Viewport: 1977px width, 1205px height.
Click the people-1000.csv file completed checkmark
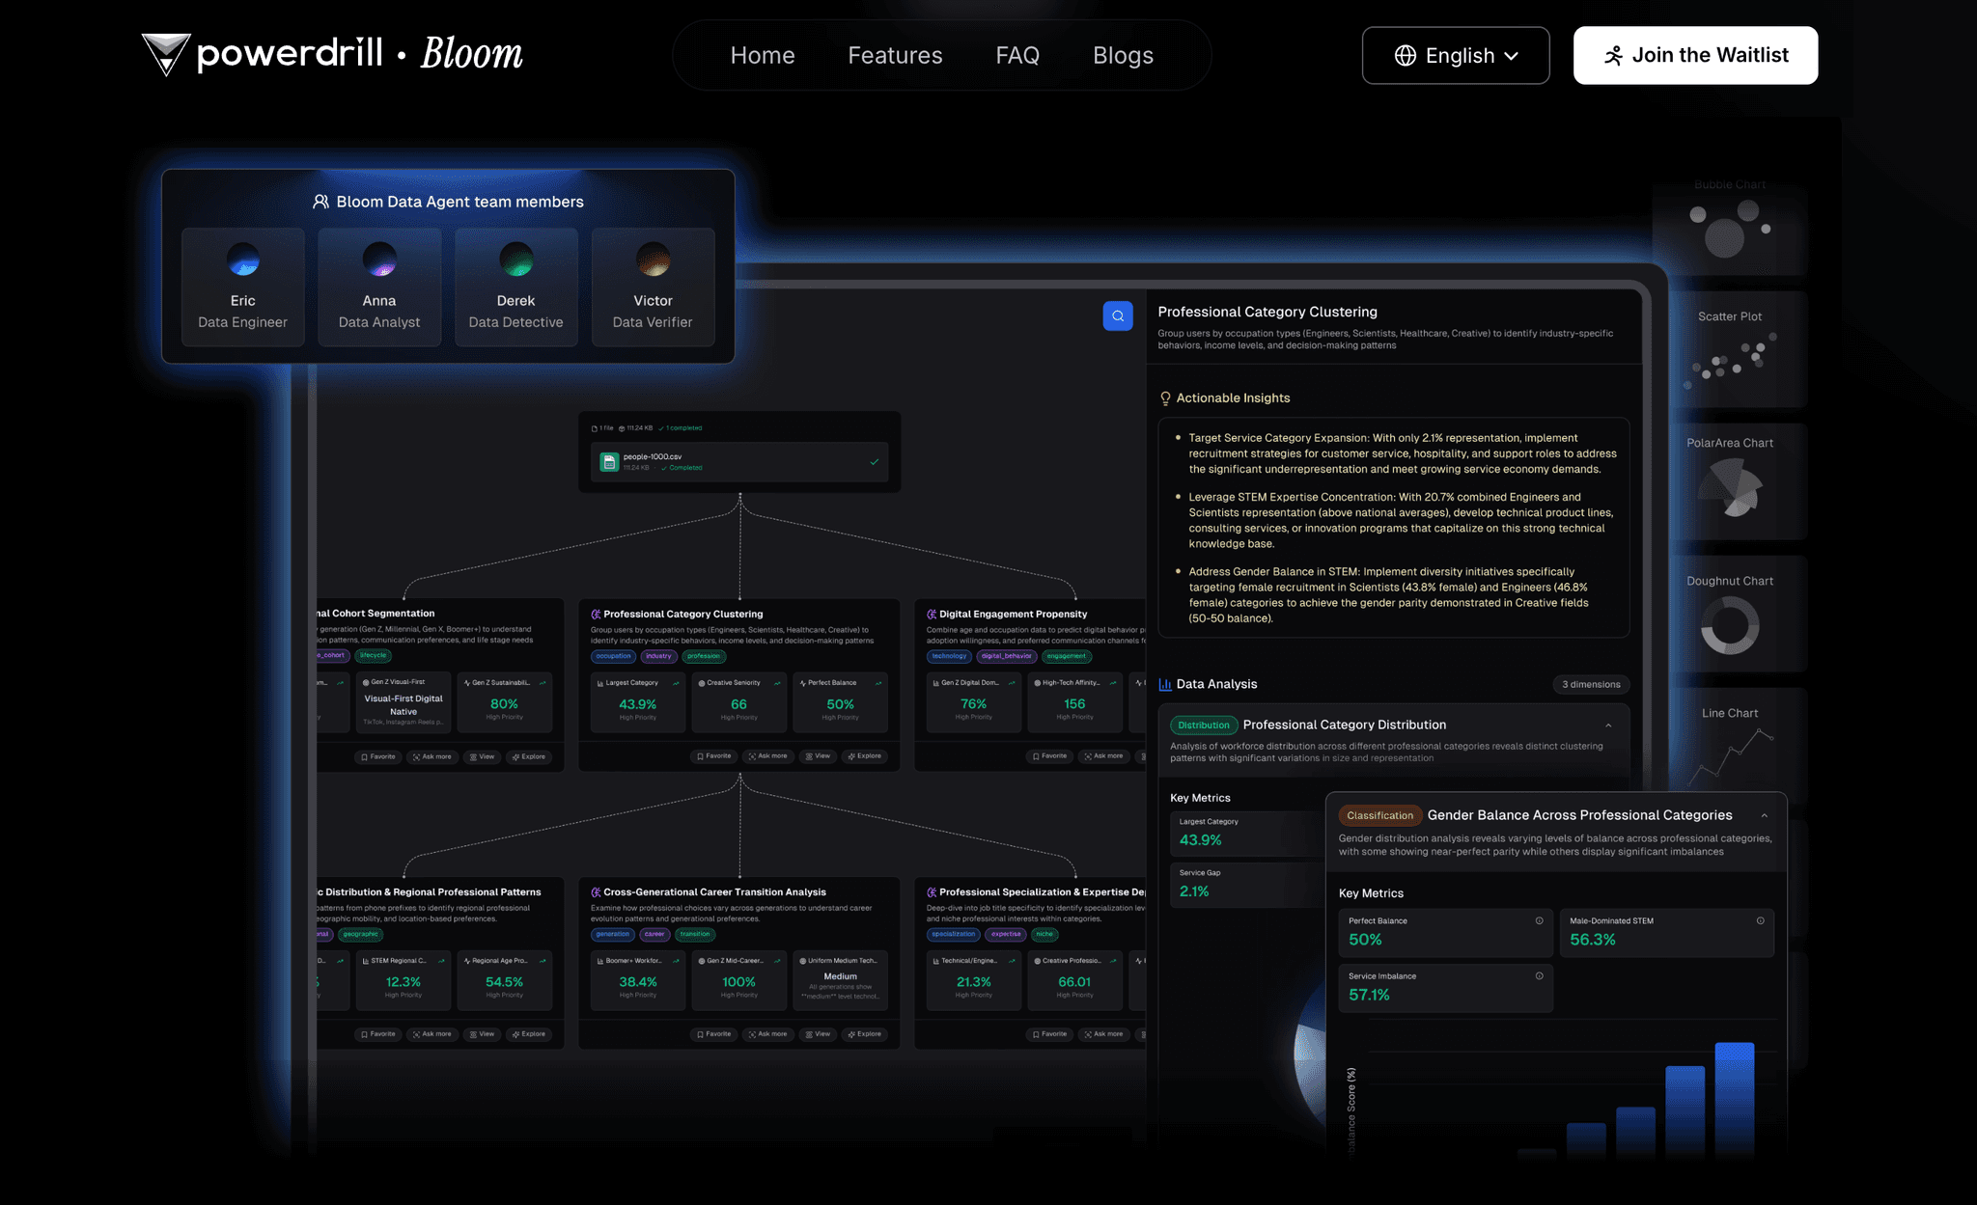tap(874, 462)
